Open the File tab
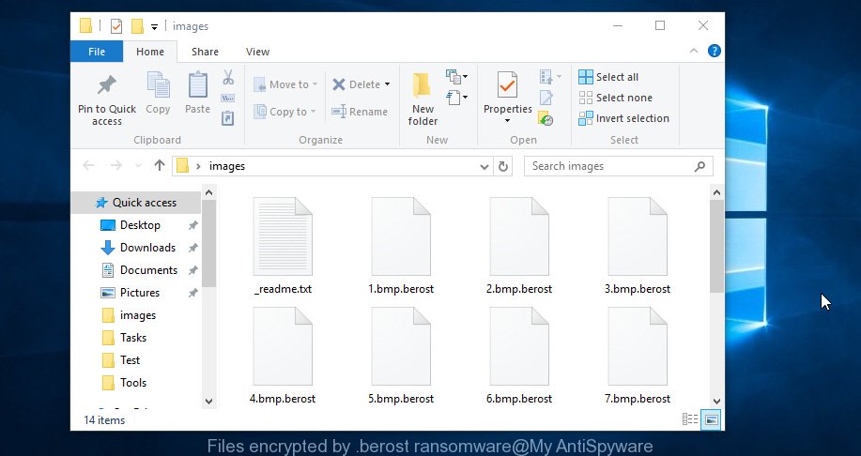Viewport: 861px width, 456px height. pyautogui.click(x=97, y=52)
